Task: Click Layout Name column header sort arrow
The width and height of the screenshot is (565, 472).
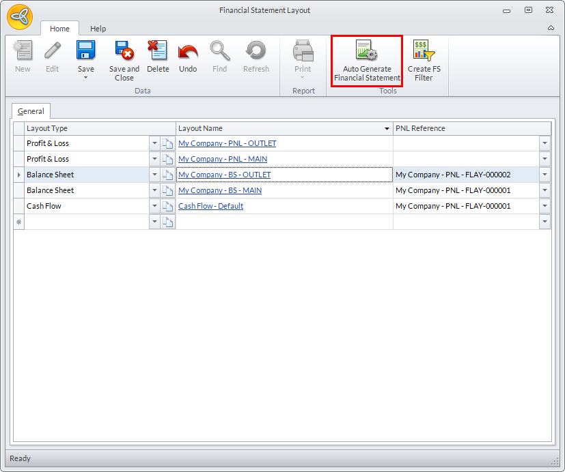Action: click(x=387, y=129)
